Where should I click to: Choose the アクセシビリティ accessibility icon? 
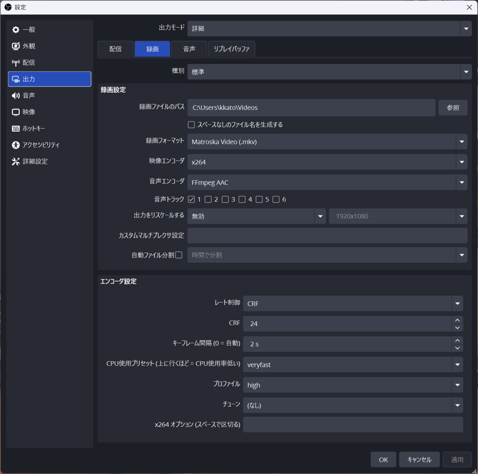coord(16,145)
